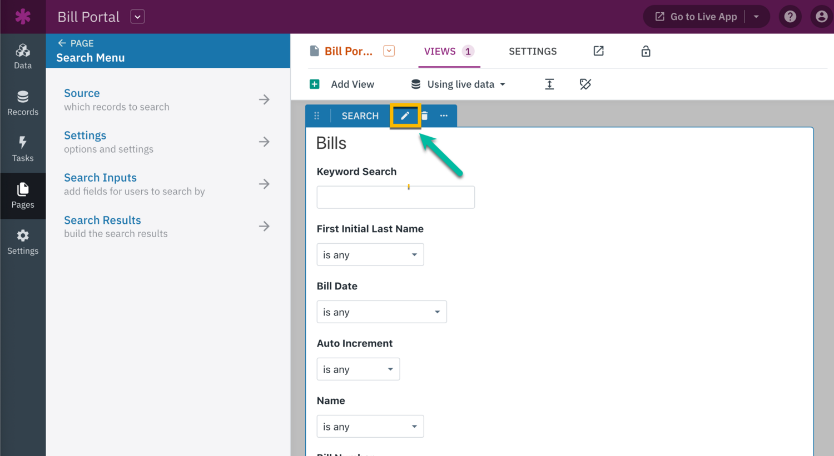The image size is (834, 456).
Task: Click the pencil edit icon on Search view
Action: point(405,116)
